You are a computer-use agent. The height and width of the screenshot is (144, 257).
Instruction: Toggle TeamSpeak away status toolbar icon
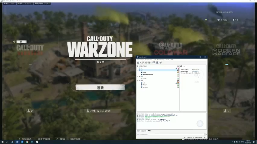[x=146, y=62]
